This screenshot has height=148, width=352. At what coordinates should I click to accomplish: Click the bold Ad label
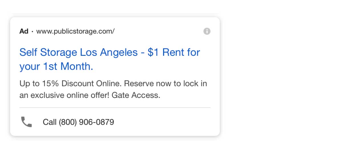pos(24,31)
